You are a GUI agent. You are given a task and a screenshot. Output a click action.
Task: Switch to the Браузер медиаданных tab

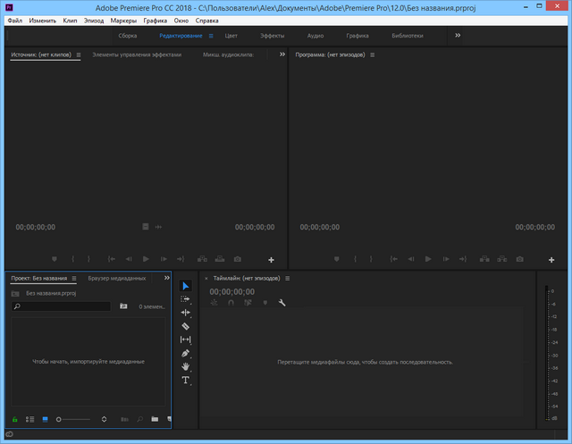pyautogui.click(x=116, y=278)
